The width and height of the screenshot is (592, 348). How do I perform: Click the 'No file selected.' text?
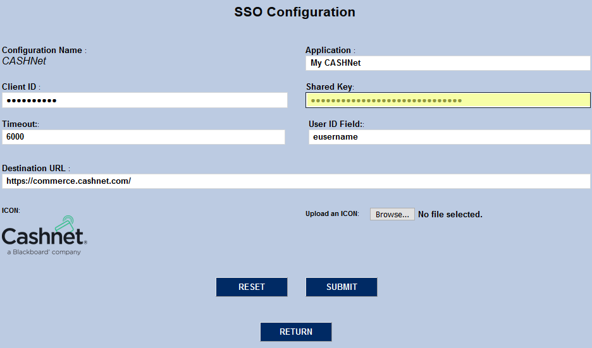(450, 215)
